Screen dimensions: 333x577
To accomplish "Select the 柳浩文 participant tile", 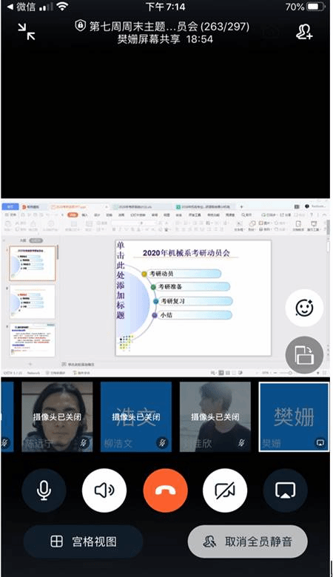I will [x=136, y=417].
